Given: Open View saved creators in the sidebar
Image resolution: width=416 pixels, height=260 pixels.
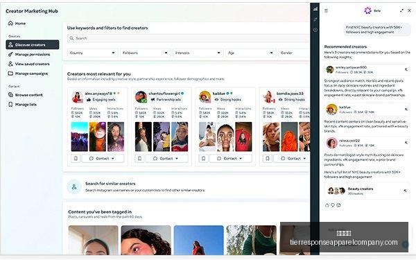Looking at the screenshot, I should coord(33,64).
